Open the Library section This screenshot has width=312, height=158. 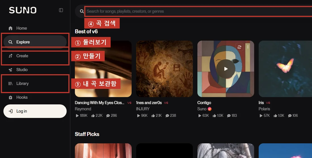[35, 84]
